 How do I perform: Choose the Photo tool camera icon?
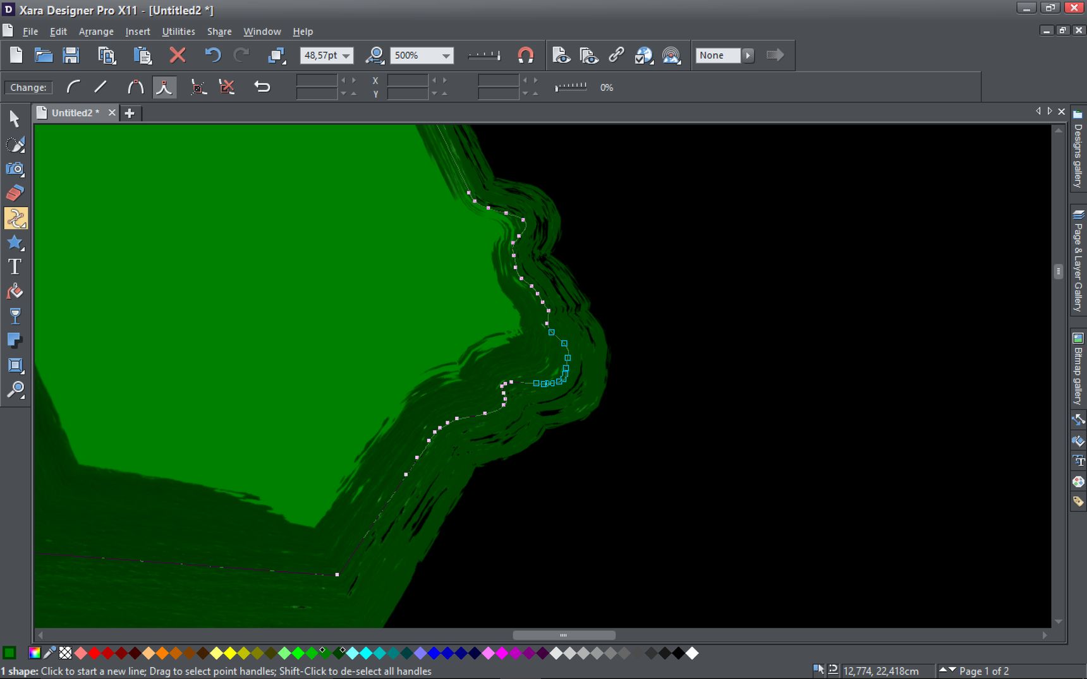click(x=15, y=169)
